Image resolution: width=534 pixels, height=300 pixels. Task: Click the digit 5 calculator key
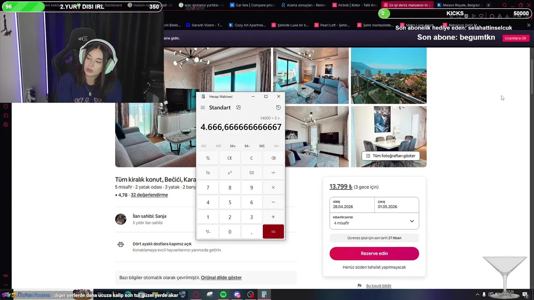click(x=229, y=202)
